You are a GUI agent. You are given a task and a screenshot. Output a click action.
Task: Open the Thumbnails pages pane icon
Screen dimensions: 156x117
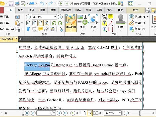(x=34, y=29)
